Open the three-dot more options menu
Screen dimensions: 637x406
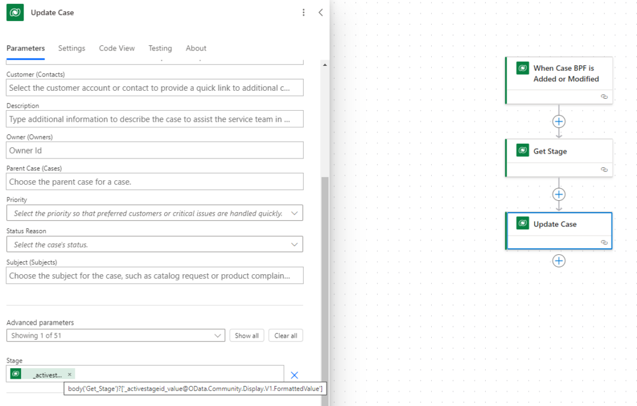pos(304,12)
